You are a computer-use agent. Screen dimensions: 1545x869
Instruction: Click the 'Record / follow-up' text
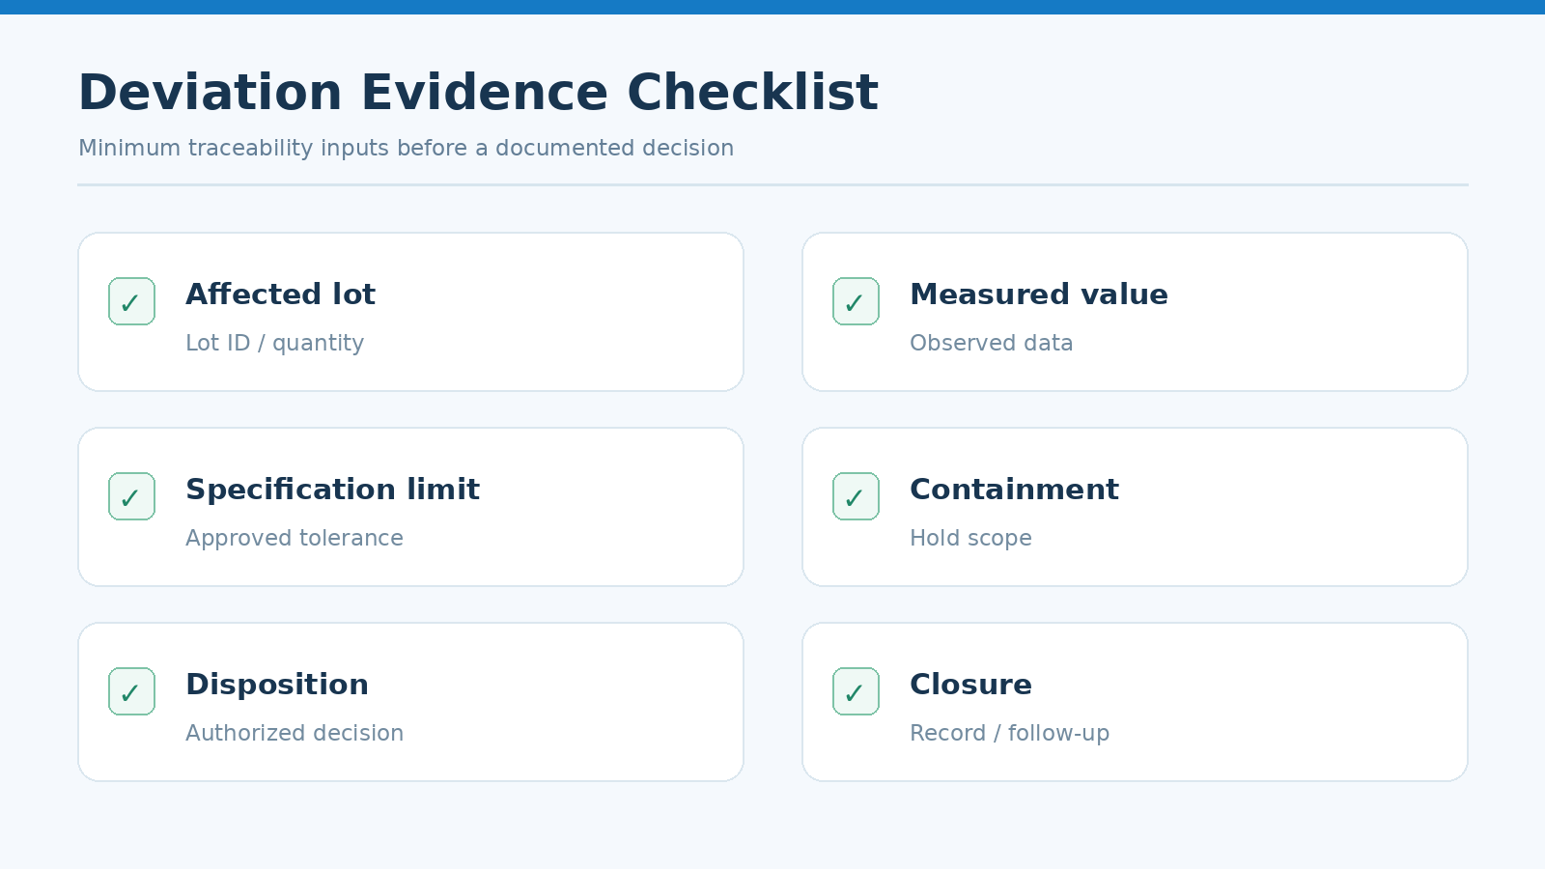click(x=1009, y=734)
